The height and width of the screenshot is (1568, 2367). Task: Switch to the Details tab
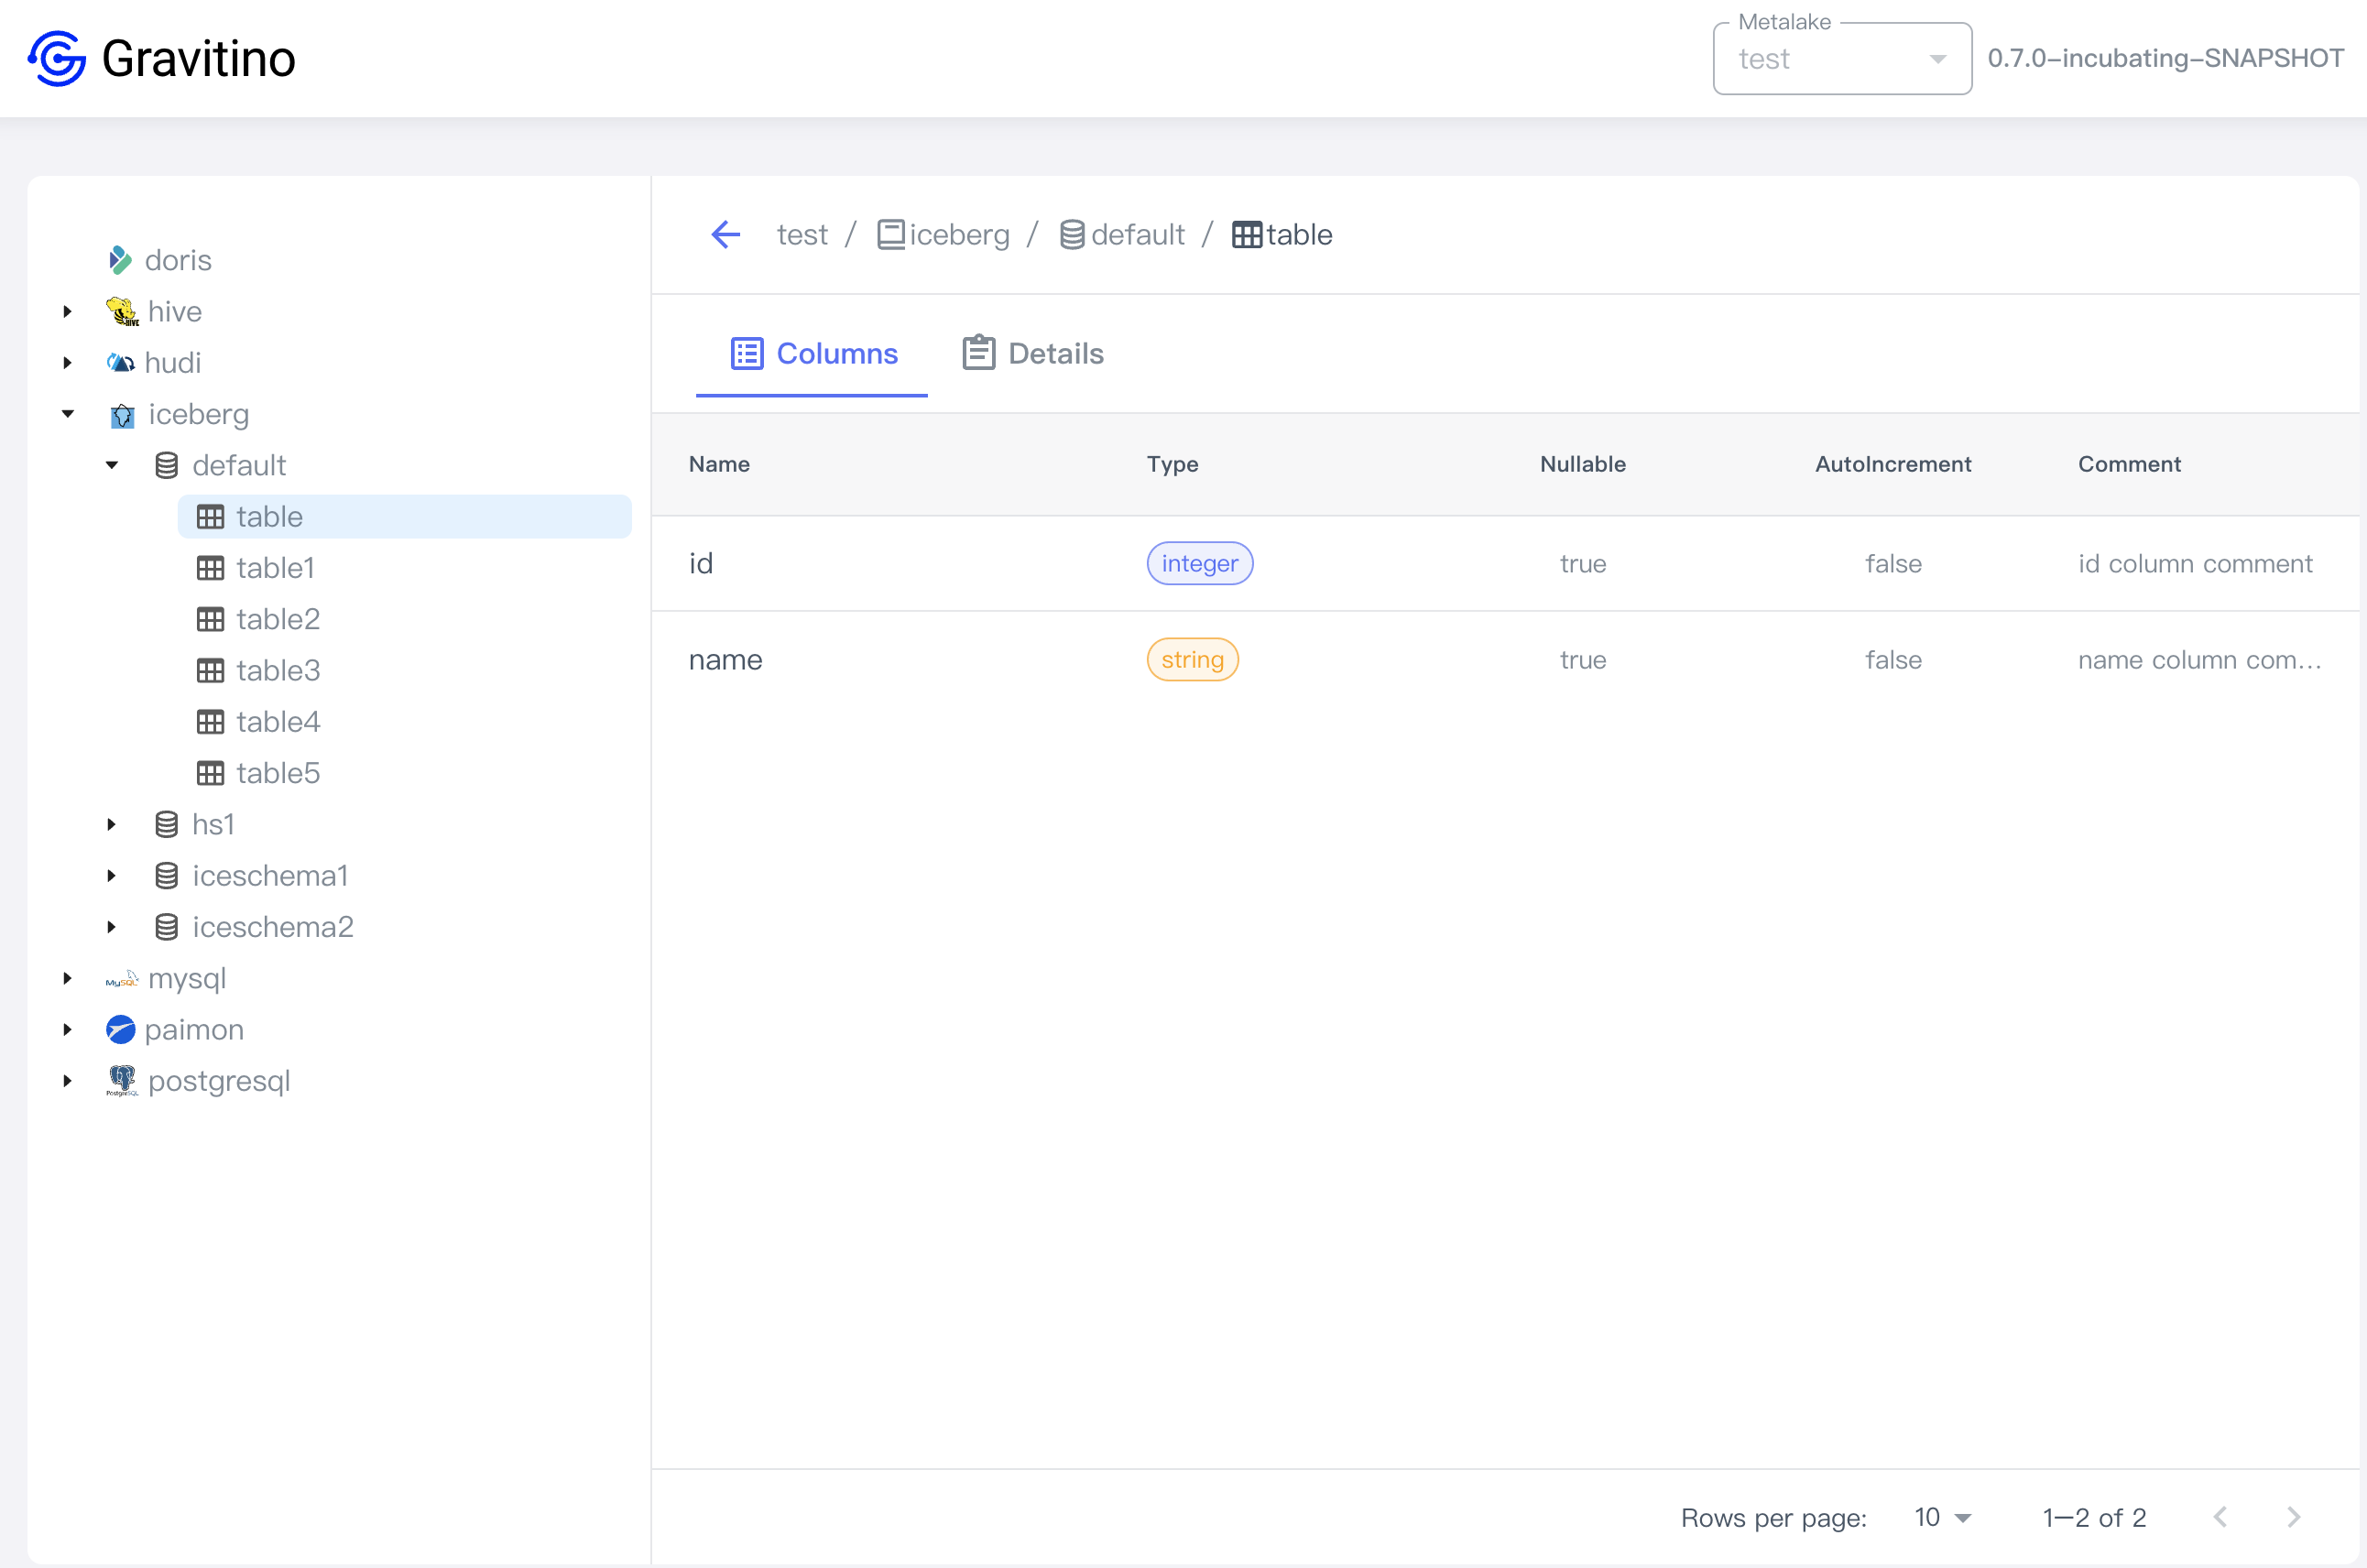[x=1033, y=354]
